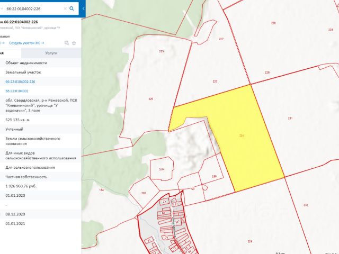Click the zoom-to-object icon beside the star
Viewport: 339px width, 254px height.
tap(66, 42)
